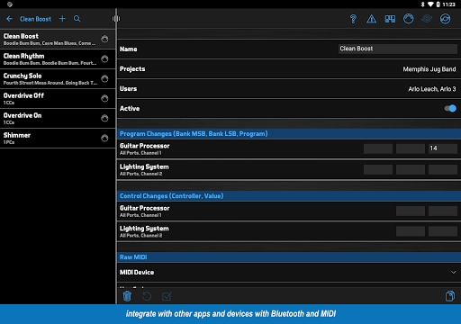461x324 pixels.
Task: Click the Program Changes section header
Action: coord(289,133)
